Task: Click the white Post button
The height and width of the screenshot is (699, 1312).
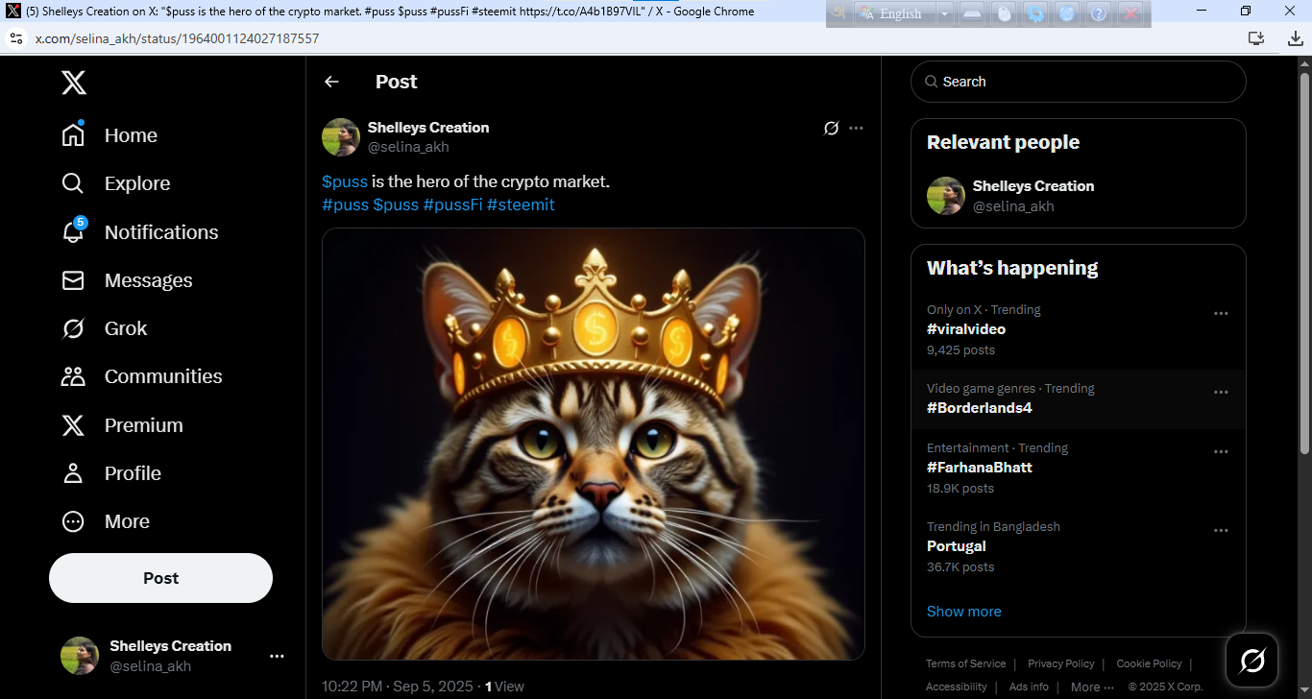Action: pos(160,578)
